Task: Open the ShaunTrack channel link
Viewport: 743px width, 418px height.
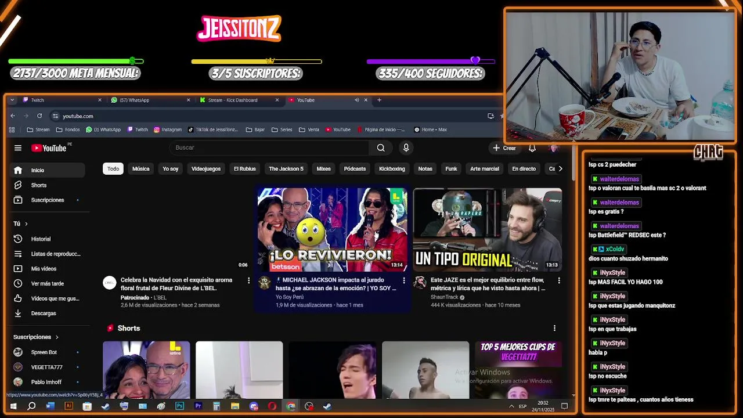Action: pos(444,297)
